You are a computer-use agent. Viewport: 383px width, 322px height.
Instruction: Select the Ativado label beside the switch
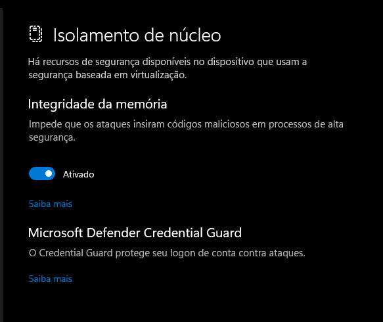click(78, 174)
